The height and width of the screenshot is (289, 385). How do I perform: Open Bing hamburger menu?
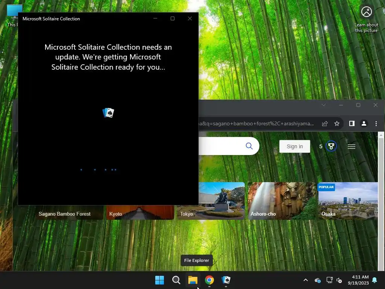[352, 147]
